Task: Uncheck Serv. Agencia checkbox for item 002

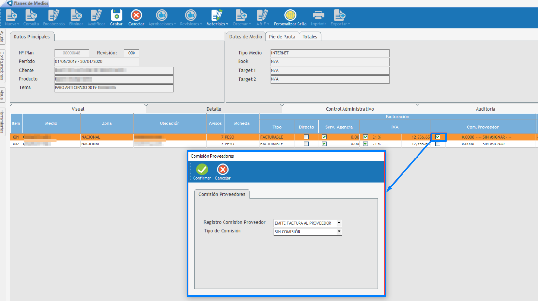Action: pos(324,144)
